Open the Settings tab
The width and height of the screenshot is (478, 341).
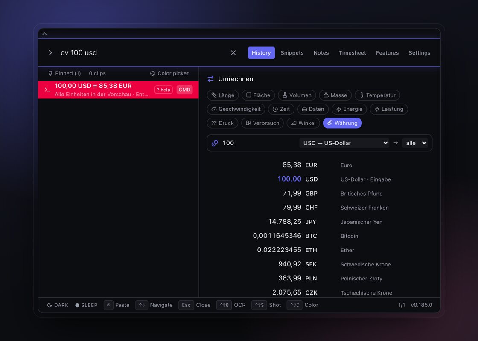[x=420, y=53]
